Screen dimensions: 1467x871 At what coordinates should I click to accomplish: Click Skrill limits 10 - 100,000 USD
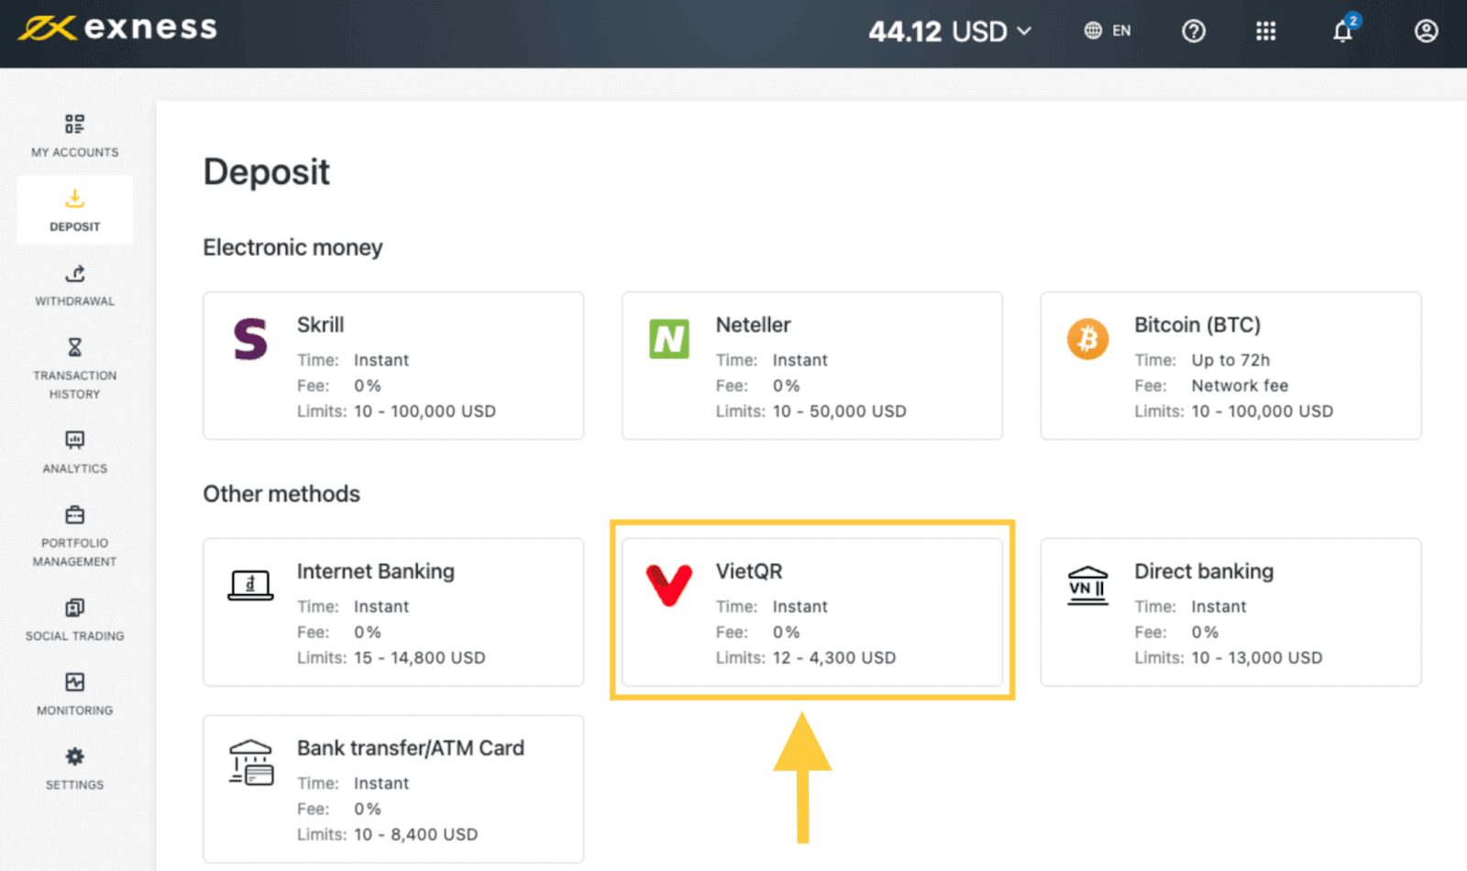425,412
